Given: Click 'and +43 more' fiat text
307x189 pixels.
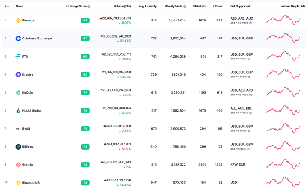Looking at the screenshot, I should [x=239, y=23].
